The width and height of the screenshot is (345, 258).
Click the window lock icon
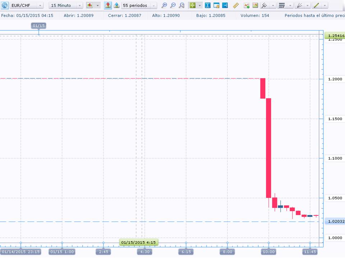click(216, 5)
